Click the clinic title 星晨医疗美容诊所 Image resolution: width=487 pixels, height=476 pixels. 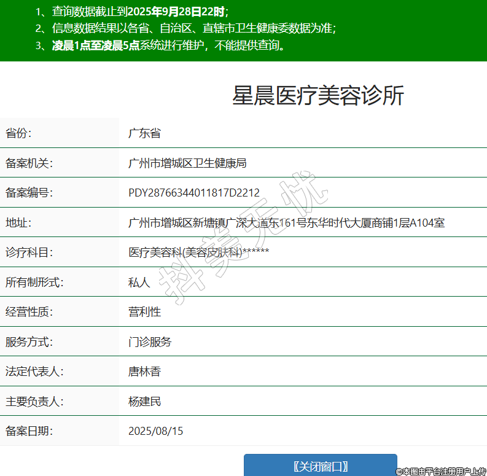[x=318, y=96]
